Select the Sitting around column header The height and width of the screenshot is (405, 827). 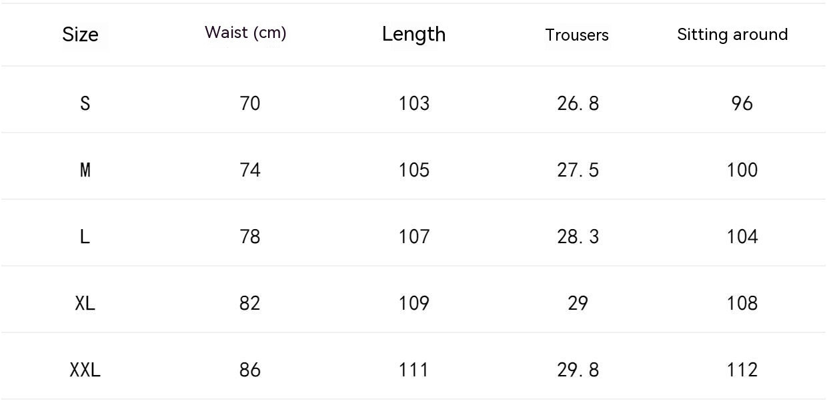coord(732,35)
